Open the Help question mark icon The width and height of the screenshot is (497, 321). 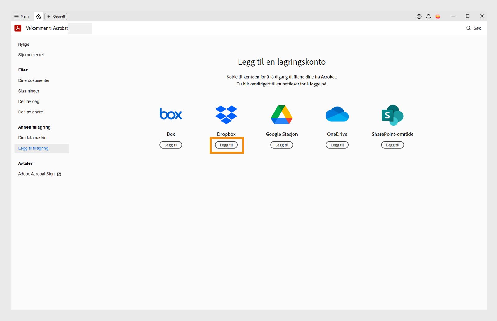pyautogui.click(x=419, y=16)
